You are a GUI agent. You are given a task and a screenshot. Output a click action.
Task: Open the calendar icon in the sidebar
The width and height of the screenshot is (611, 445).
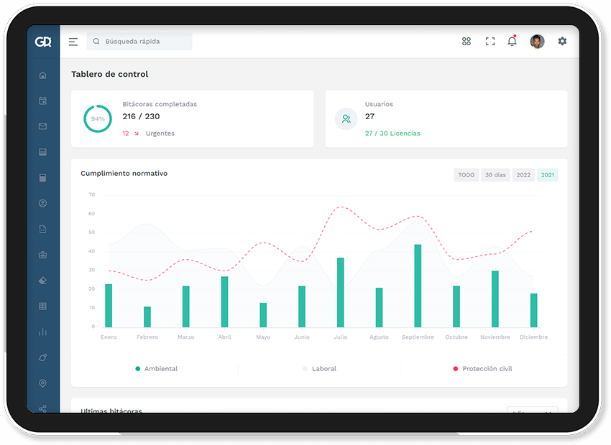tap(42, 101)
